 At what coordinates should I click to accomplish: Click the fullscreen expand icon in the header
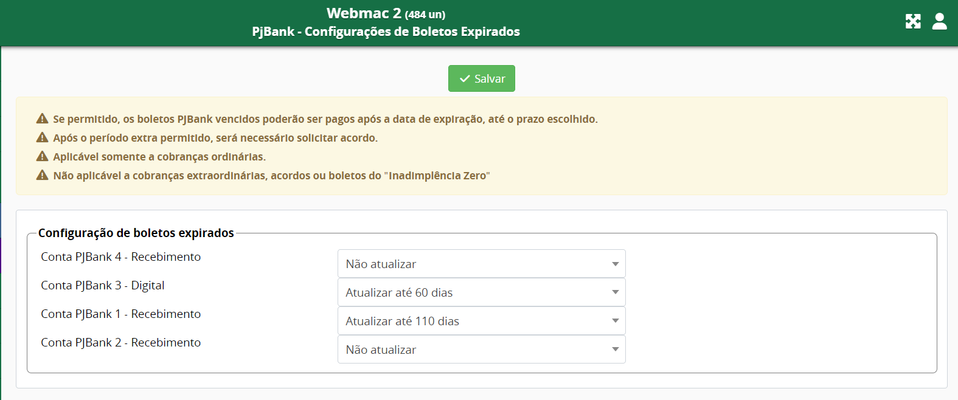(912, 21)
